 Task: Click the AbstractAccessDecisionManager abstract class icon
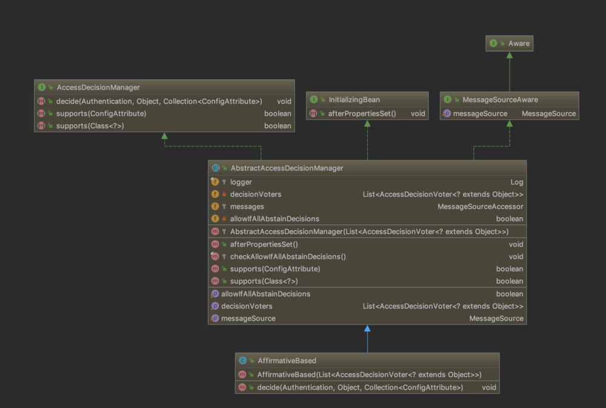216,168
